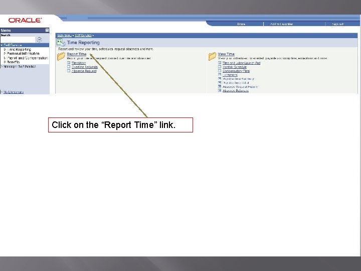
Task: Click the menu Search input field
Action: pyautogui.click(x=18, y=40)
